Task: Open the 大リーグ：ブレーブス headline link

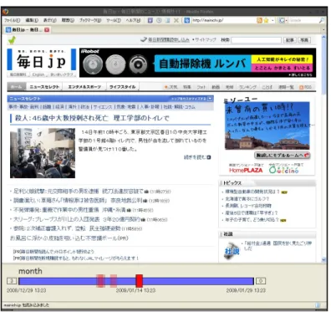Action: 77,219
